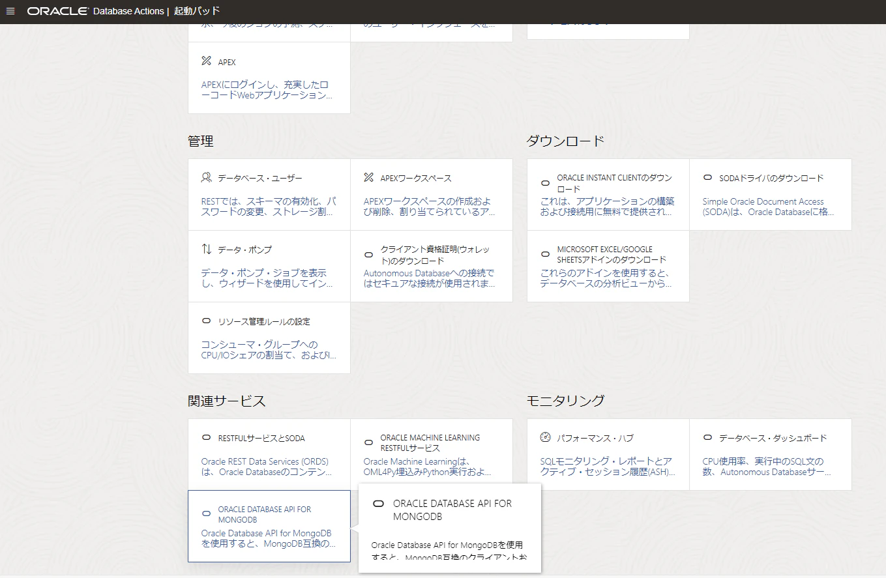Open パフォーマンス・ハブ monitoring card title

pos(595,438)
